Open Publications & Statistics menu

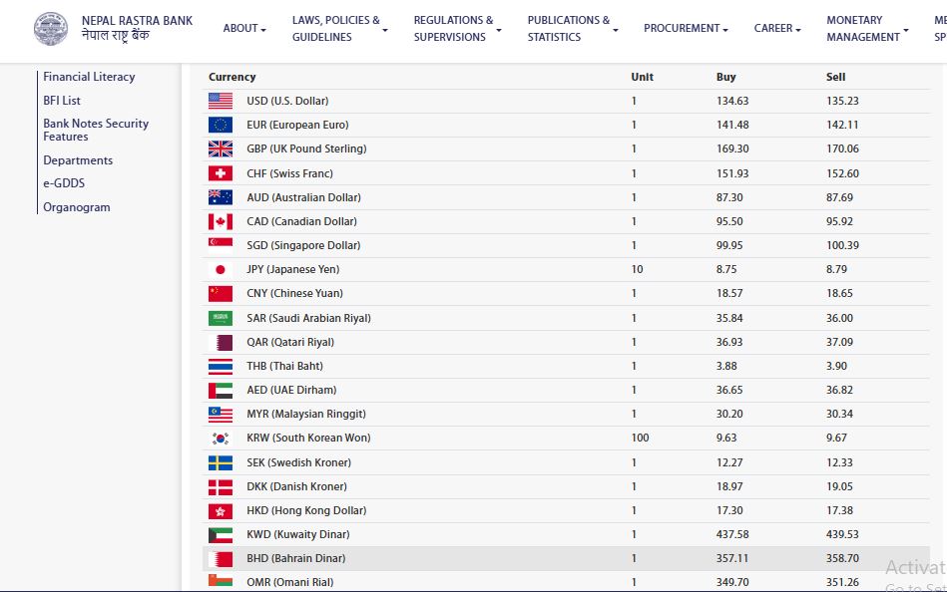[572, 29]
